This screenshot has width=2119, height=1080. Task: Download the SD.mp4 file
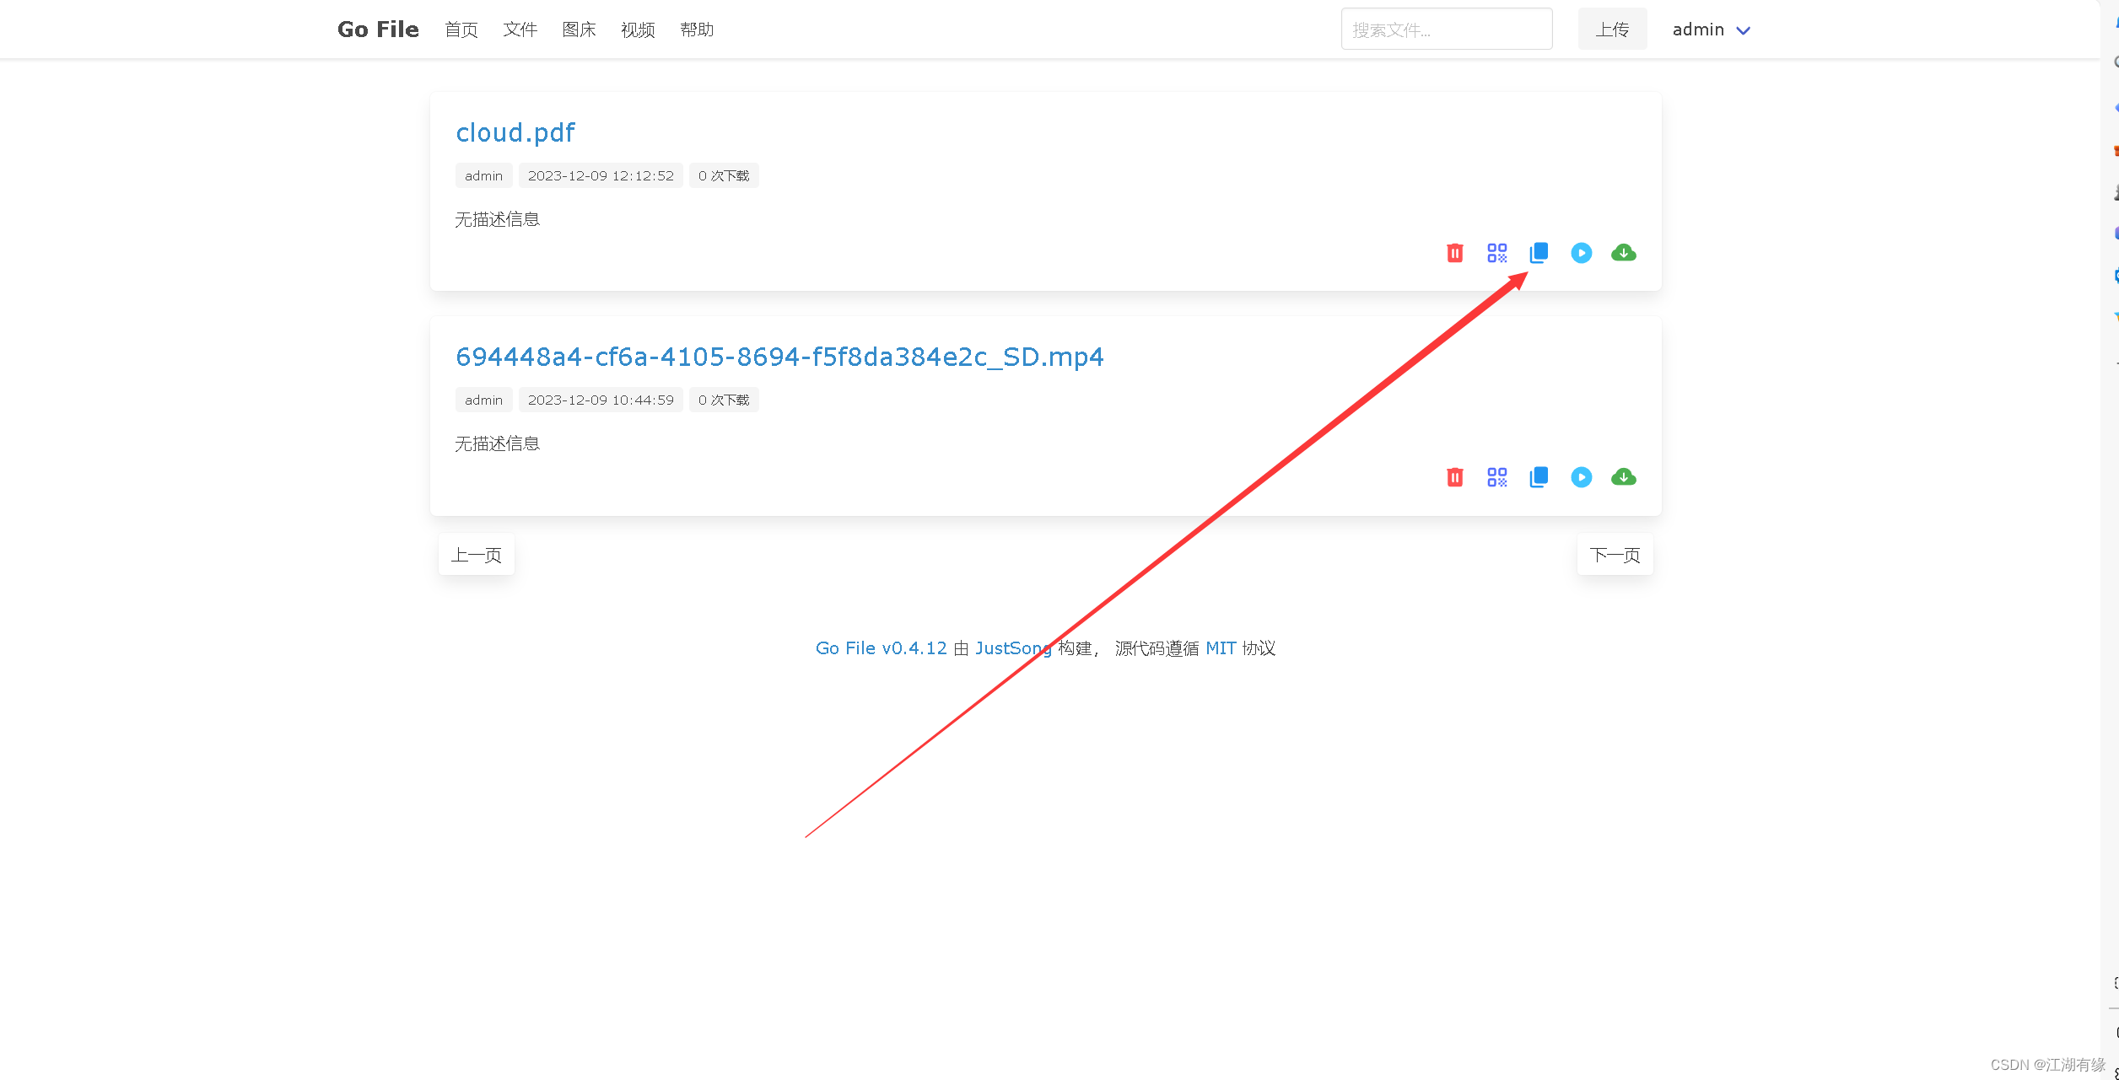(1623, 477)
